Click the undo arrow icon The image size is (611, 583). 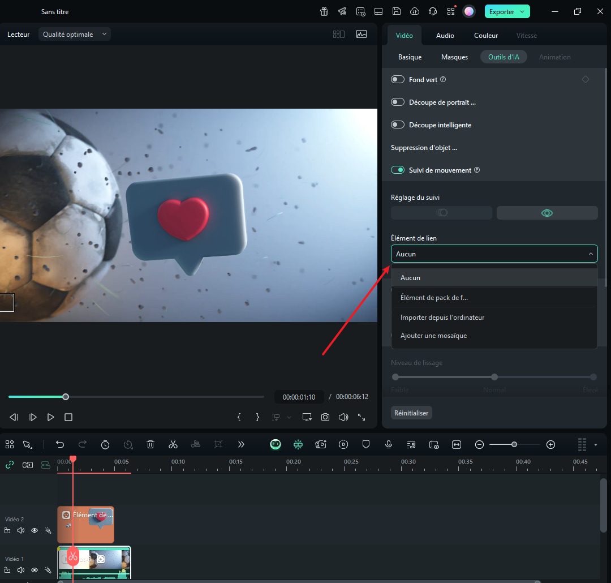(x=60, y=444)
